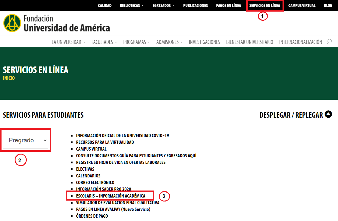Viewport: 338px width, 221px height.
Task: Open Escolaris – Información Académica link
Action: click(111, 196)
